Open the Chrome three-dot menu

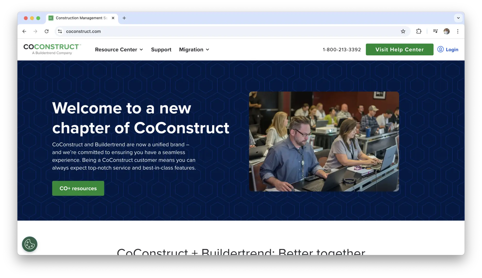point(458,31)
